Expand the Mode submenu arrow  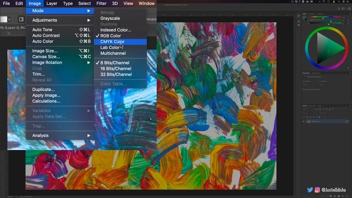click(89, 11)
